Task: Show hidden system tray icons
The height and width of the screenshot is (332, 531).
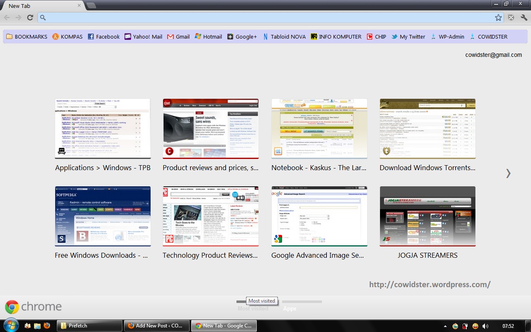Action: coord(445,326)
